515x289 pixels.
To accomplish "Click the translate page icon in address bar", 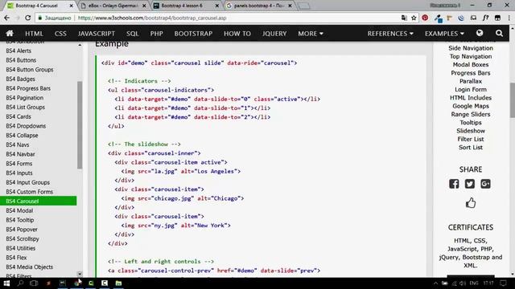I will (404, 18).
